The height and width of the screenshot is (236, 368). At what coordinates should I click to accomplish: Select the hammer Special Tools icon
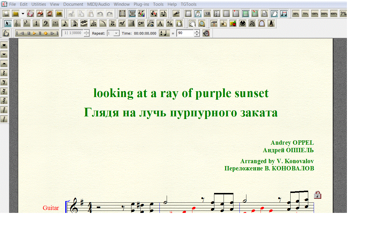point(214,23)
